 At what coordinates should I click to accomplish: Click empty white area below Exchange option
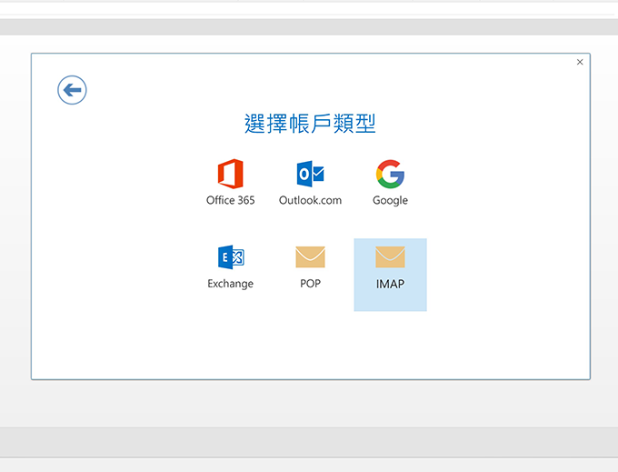tap(230, 336)
